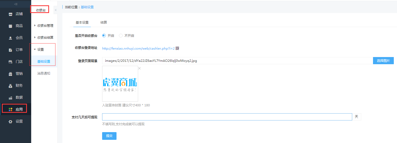Expand the 收银台管理 tree section
This screenshot has width=397, height=143.
(35, 25)
